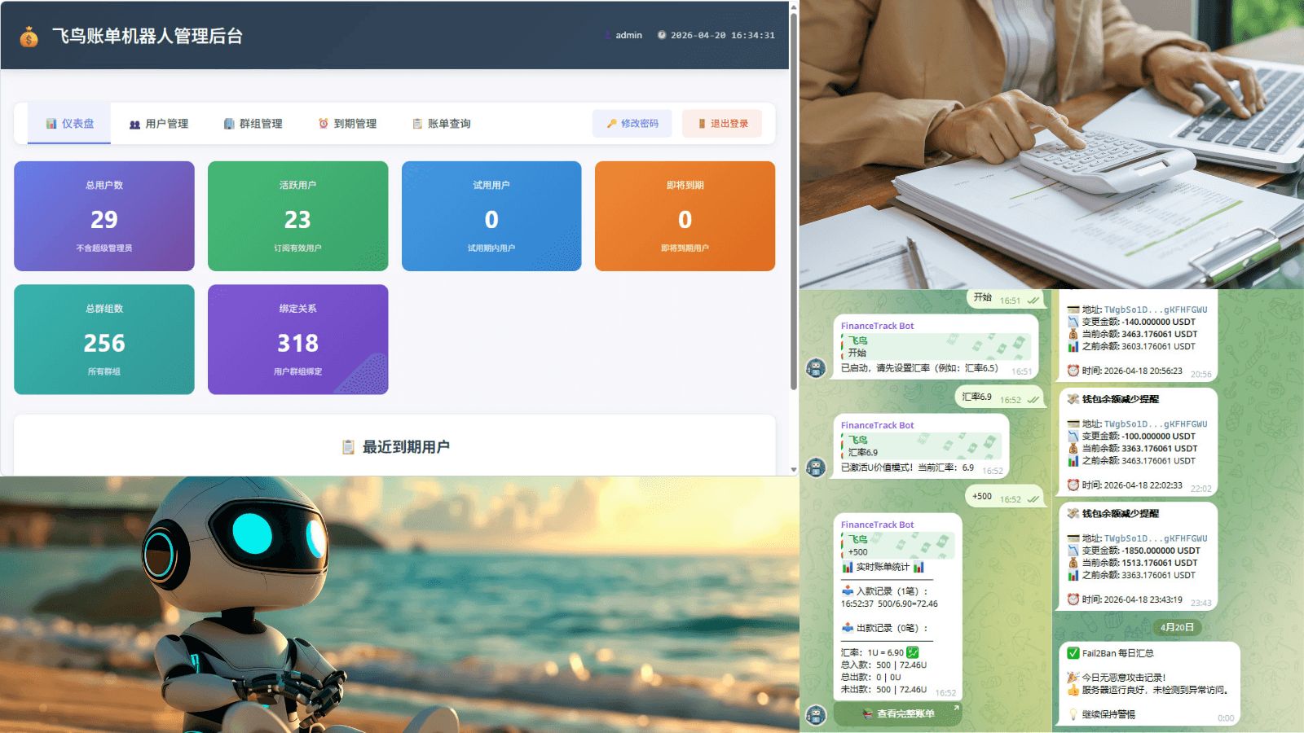The image size is (1304, 733).
Task: Click the money bag icon at 当前余额 3463.176061 USDT
Action: [1073, 334]
